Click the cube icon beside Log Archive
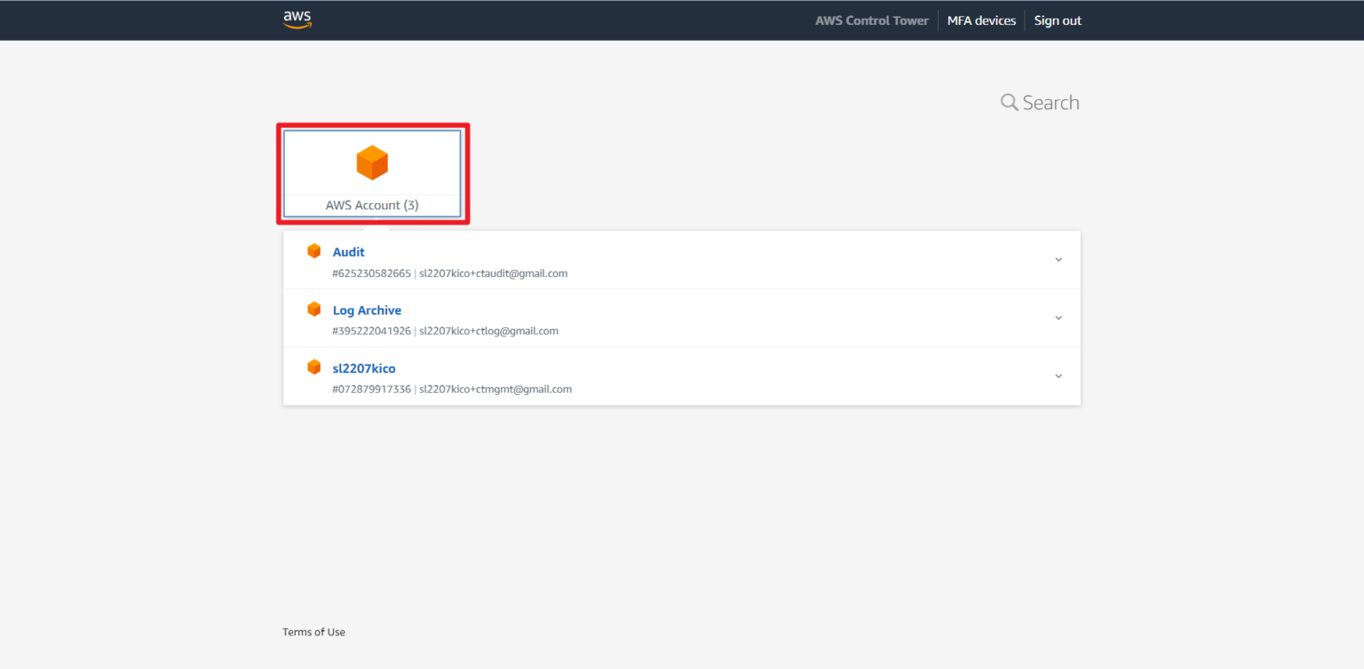Image resolution: width=1364 pixels, height=669 pixels. click(313, 309)
